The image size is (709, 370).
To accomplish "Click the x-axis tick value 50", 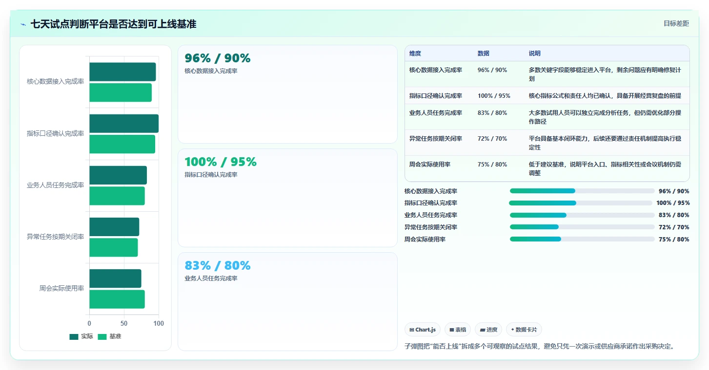I will (x=124, y=323).
